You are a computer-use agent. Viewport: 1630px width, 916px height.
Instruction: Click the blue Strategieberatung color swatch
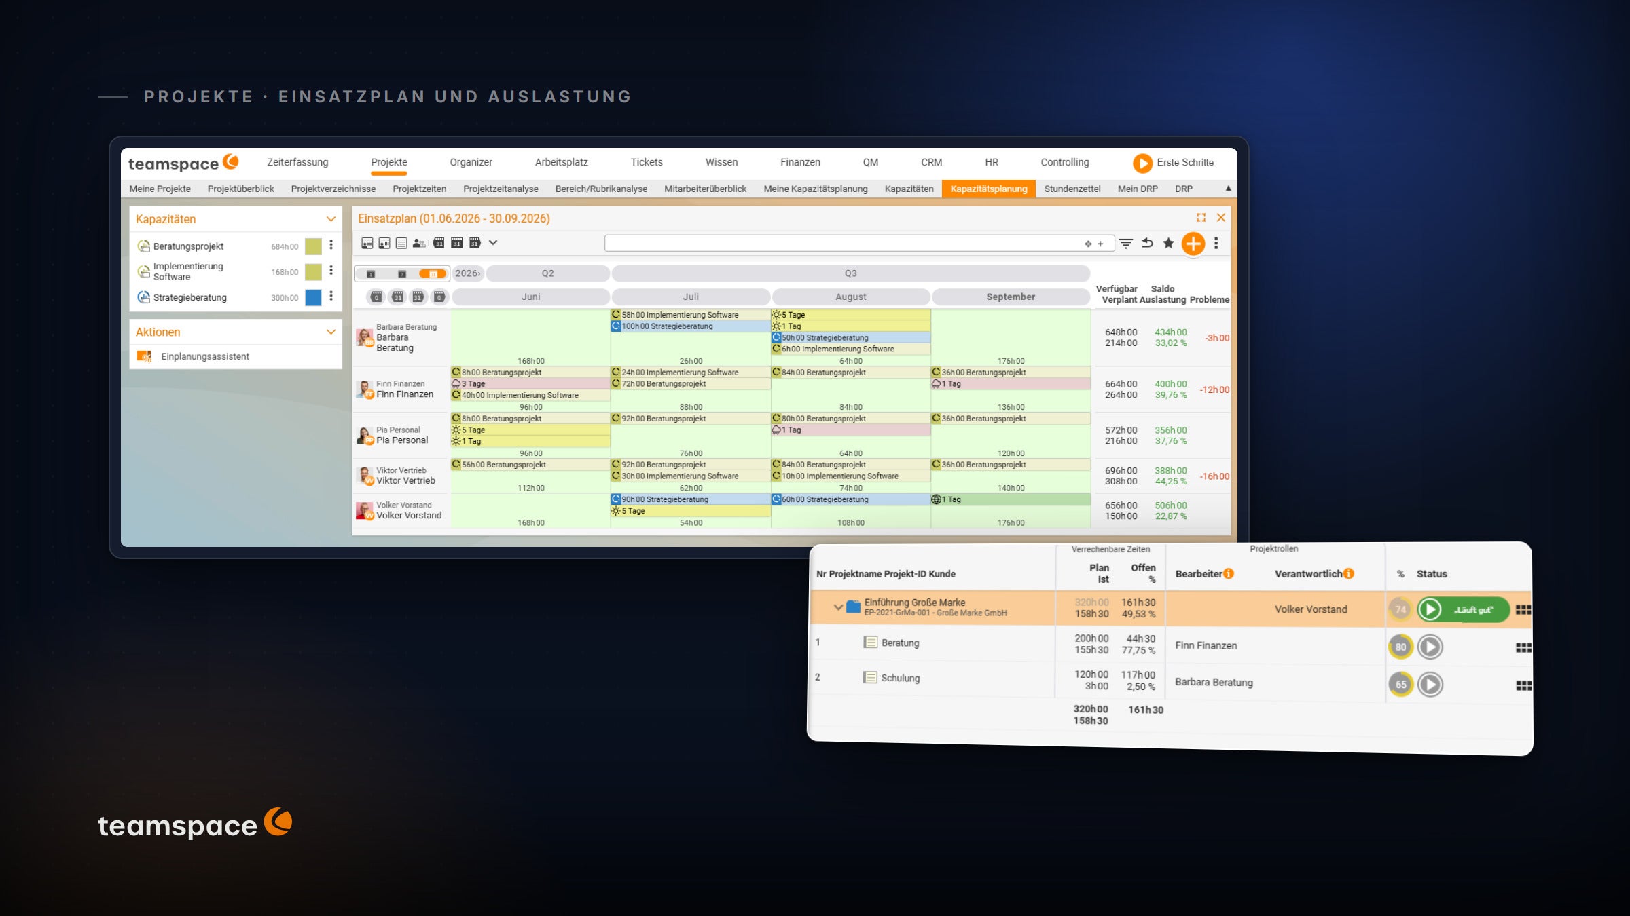click(313, 297)
